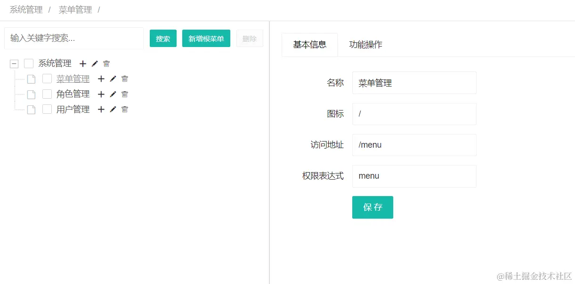The width and height of the screenshot is (575, 284).
Task: Tick the 角色管理 checkbox
Action: (x=47, y=94)
